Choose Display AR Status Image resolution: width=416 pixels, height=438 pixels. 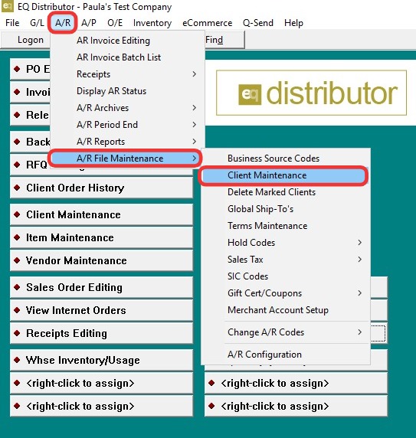pos(127,91)
